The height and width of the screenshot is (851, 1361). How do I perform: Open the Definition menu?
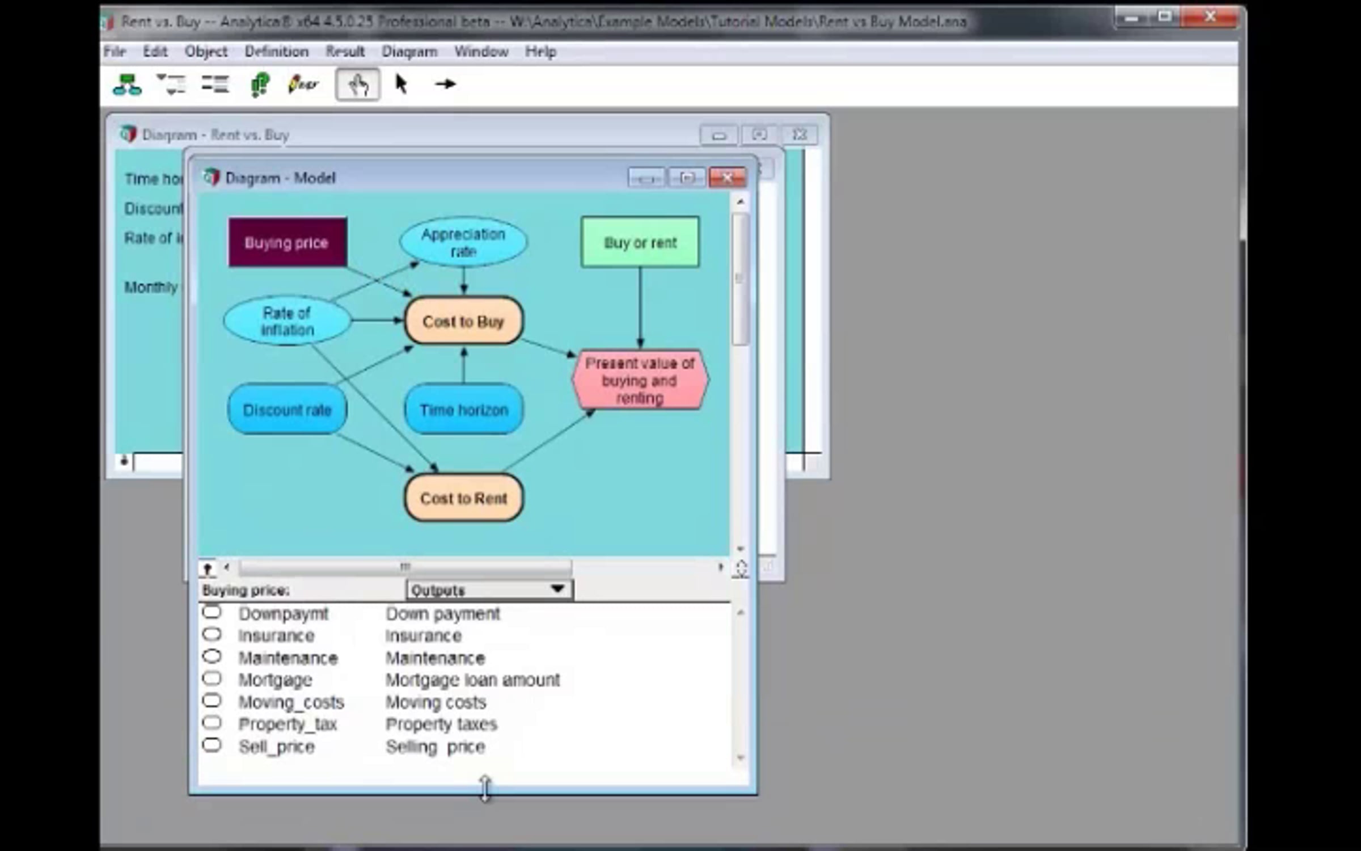point(276,52)
